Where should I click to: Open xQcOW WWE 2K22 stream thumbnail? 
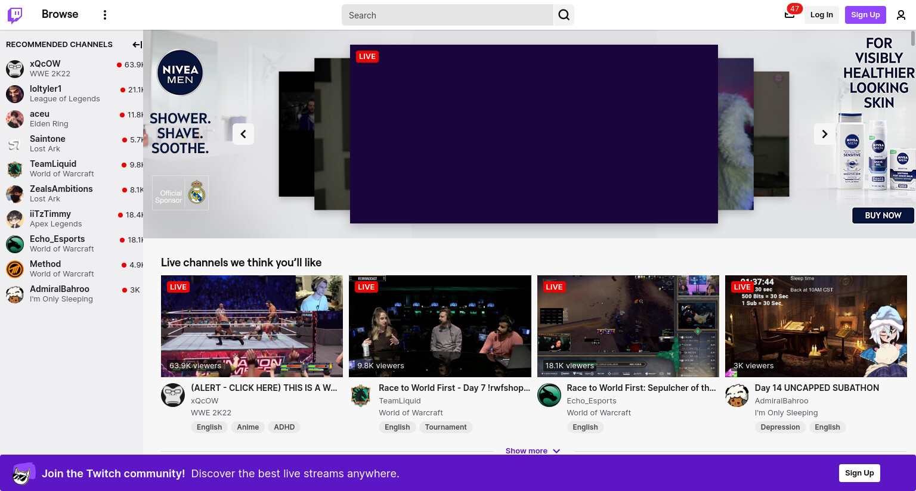click(x=252, y=326)
